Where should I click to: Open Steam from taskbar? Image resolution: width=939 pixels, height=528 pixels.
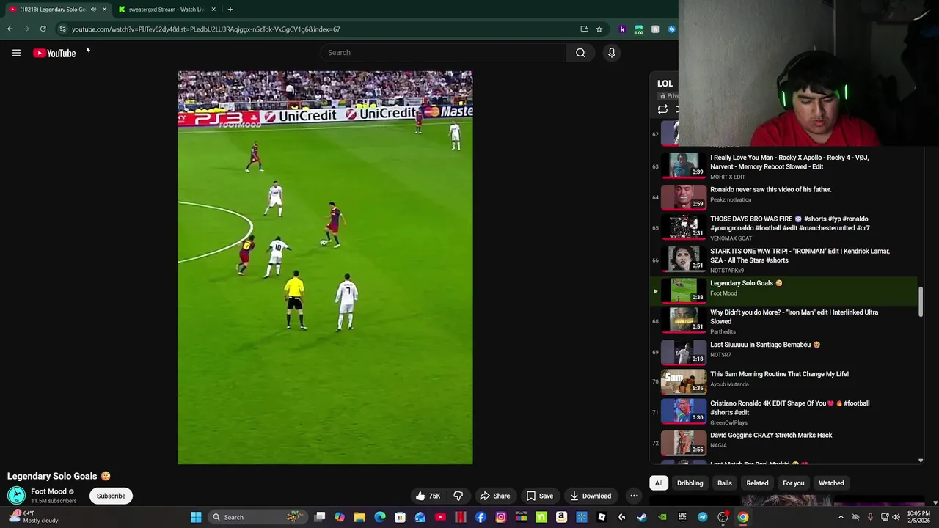coord(642,517)
